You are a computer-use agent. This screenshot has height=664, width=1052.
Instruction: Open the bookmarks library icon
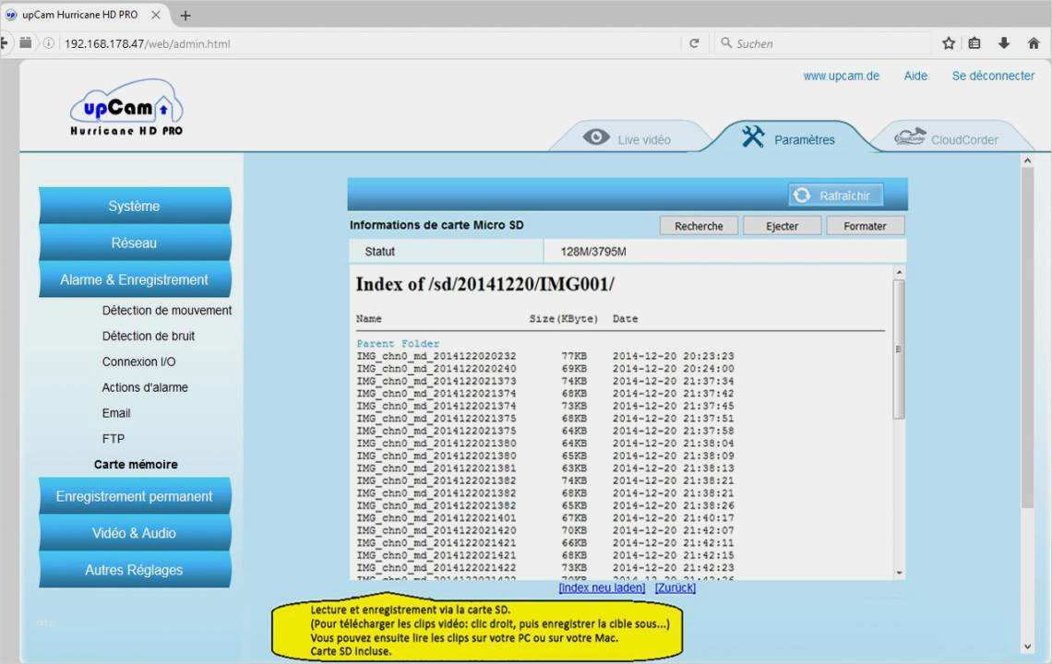(x=974, y=43)
